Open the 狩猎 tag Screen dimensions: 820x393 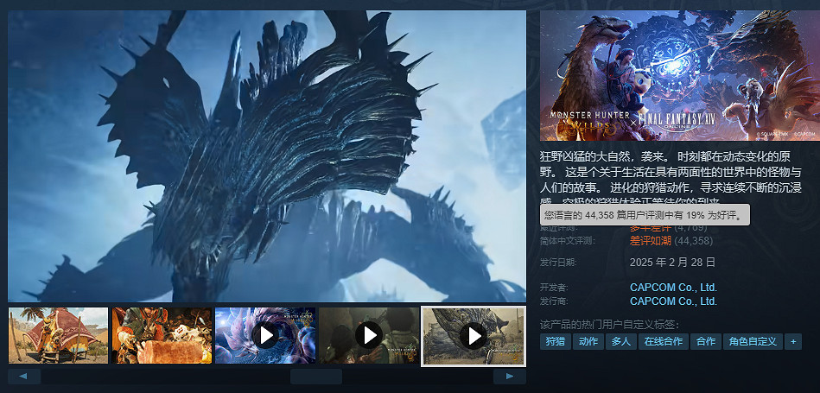pyautogui.click(x=555, y=341)
